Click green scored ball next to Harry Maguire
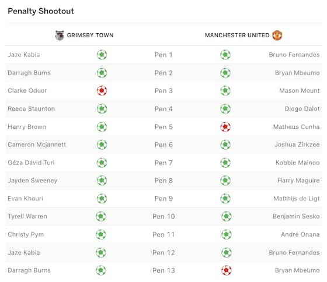327x282 pixels. (225, 181)
